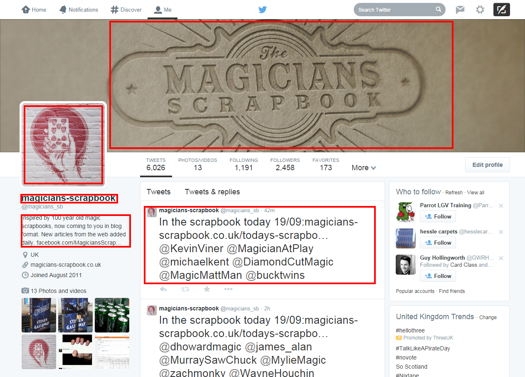Click Popular accounts link
525x377 pixels.
pyautogui.click(x=415, y=291)
